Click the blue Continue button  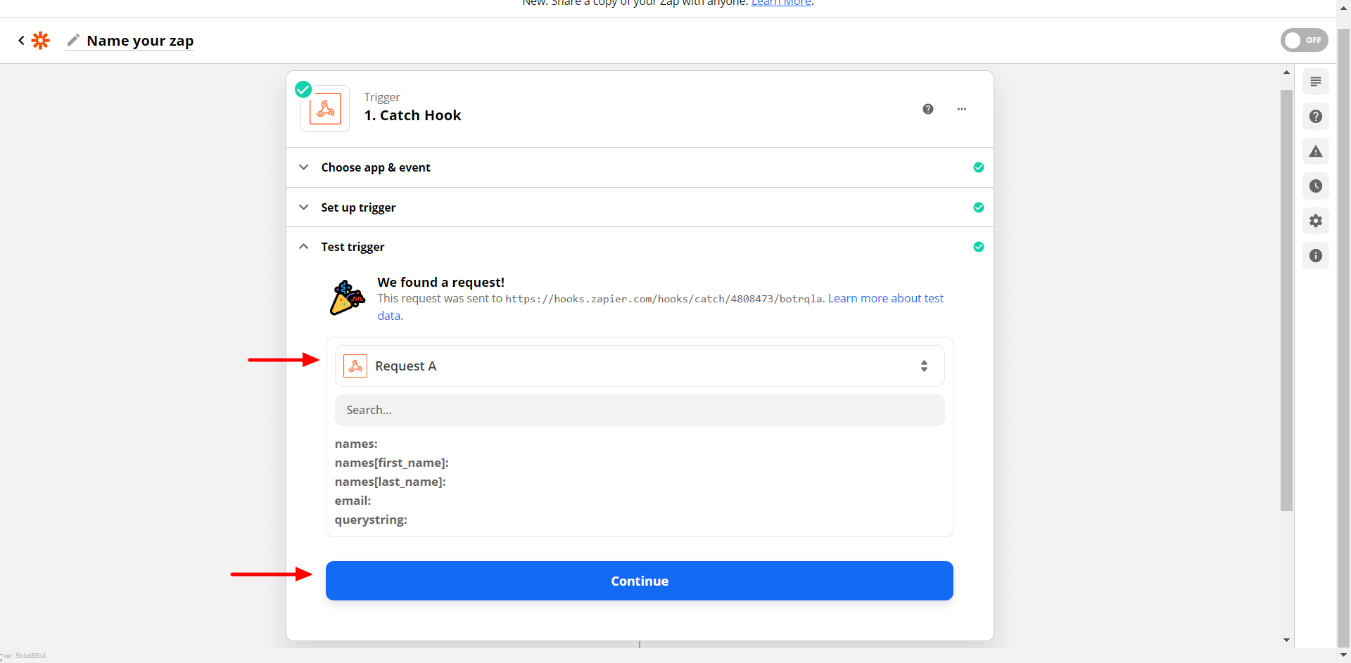click(640, 581)
